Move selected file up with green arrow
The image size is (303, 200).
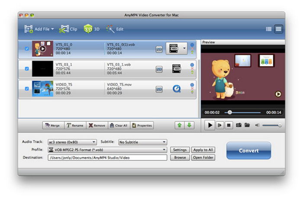tap(179, 125)
